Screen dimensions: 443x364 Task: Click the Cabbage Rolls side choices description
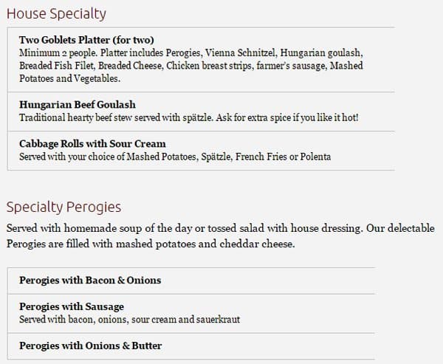174,157
